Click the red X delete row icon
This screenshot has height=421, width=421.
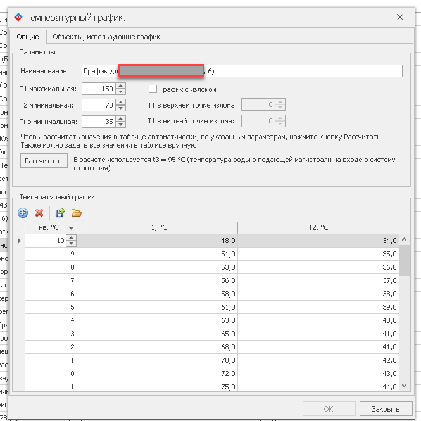click(39, 213)
